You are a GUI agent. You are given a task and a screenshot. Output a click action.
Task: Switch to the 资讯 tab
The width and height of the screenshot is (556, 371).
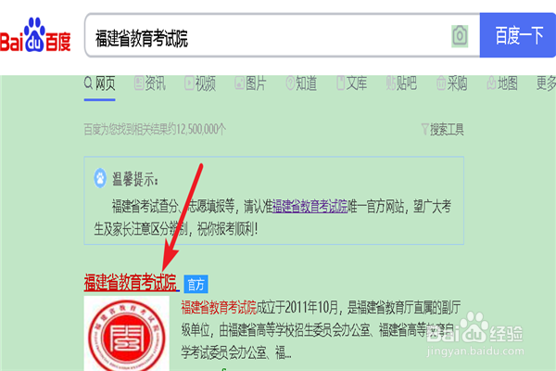(150, 83)
